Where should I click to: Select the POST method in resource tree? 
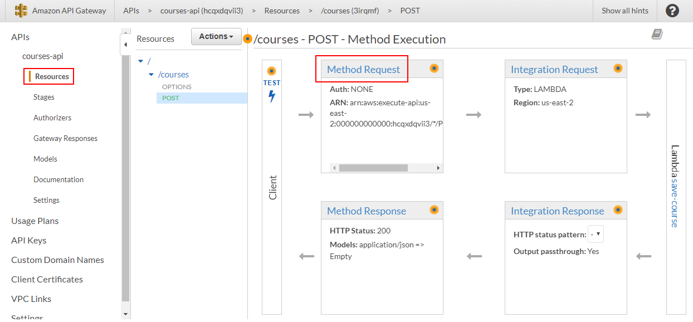(x=170, y=98)
